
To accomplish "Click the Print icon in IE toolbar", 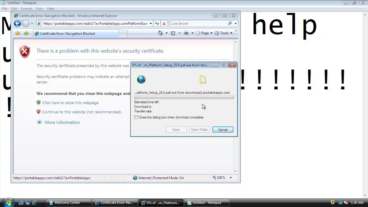I will pos(186,33).
